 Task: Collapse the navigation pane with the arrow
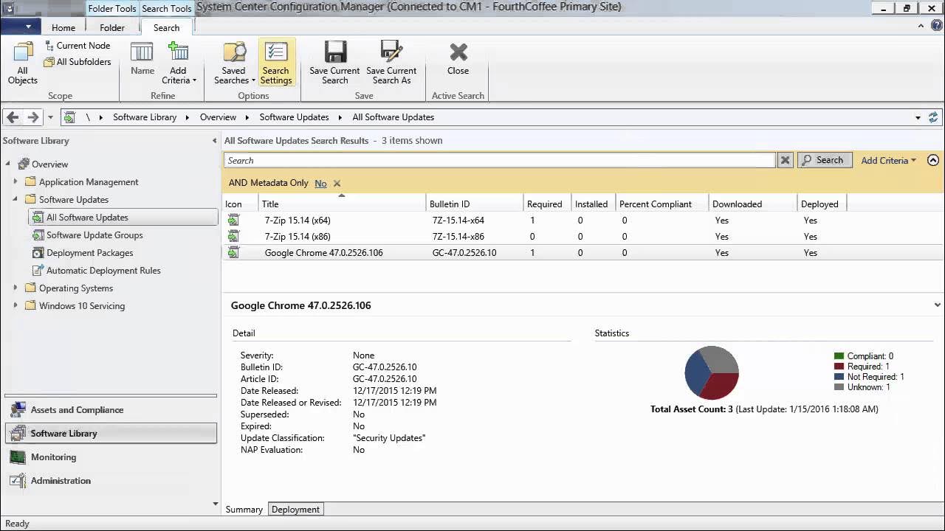point(215,141)
